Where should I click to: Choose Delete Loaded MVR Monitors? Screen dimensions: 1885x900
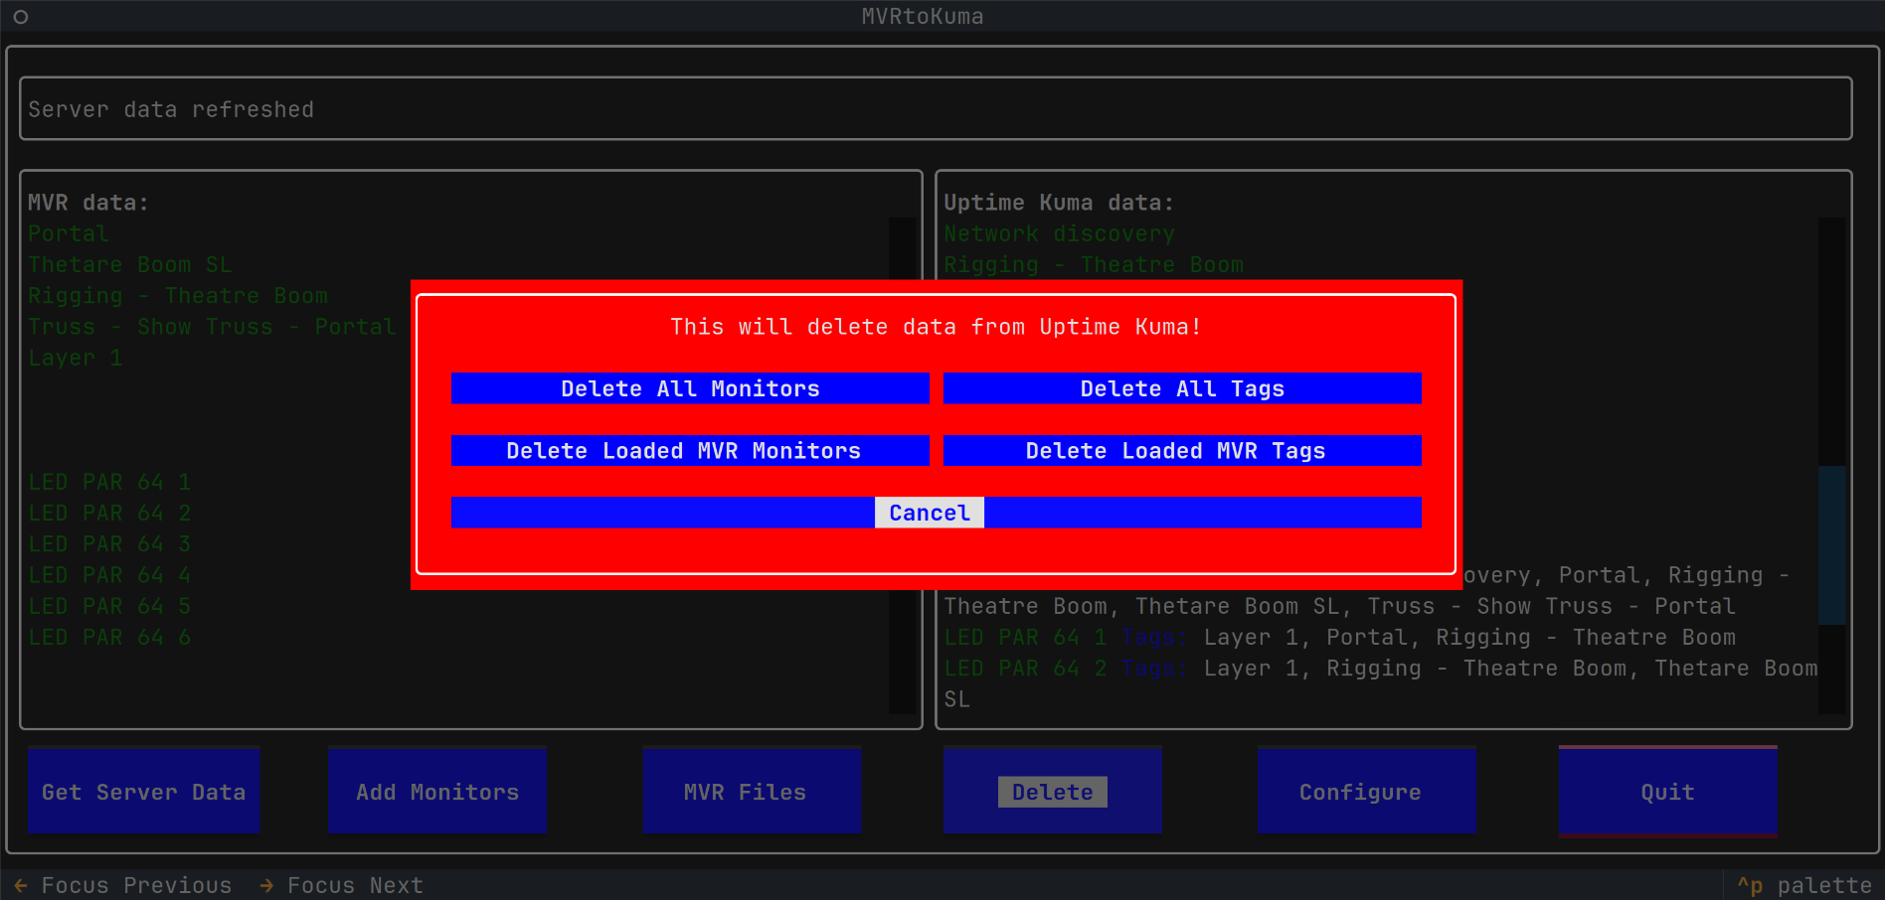(x=690, y=450)
